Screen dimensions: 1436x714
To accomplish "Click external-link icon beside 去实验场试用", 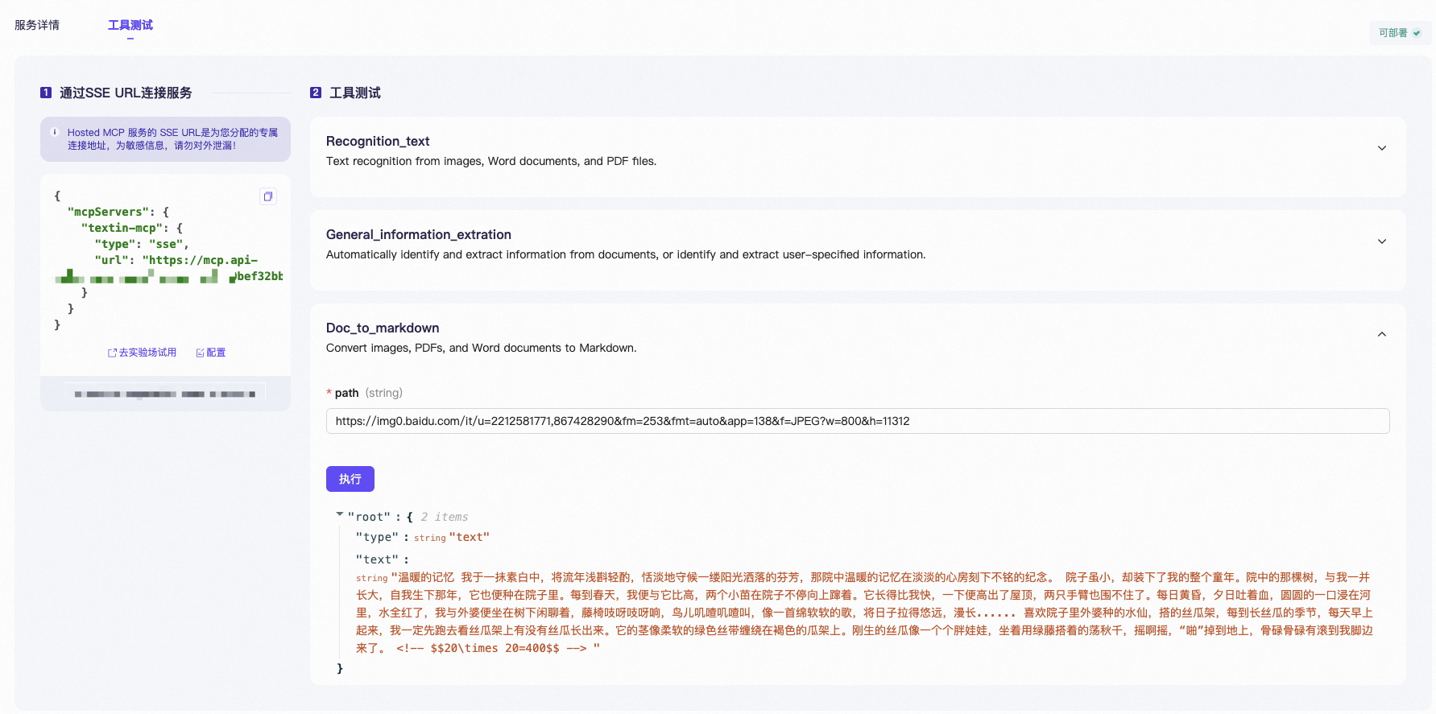I will click(112, 353).
